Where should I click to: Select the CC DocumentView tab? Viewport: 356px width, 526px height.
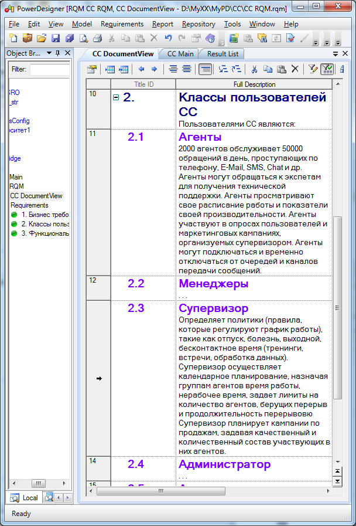[x=123, y=54]
